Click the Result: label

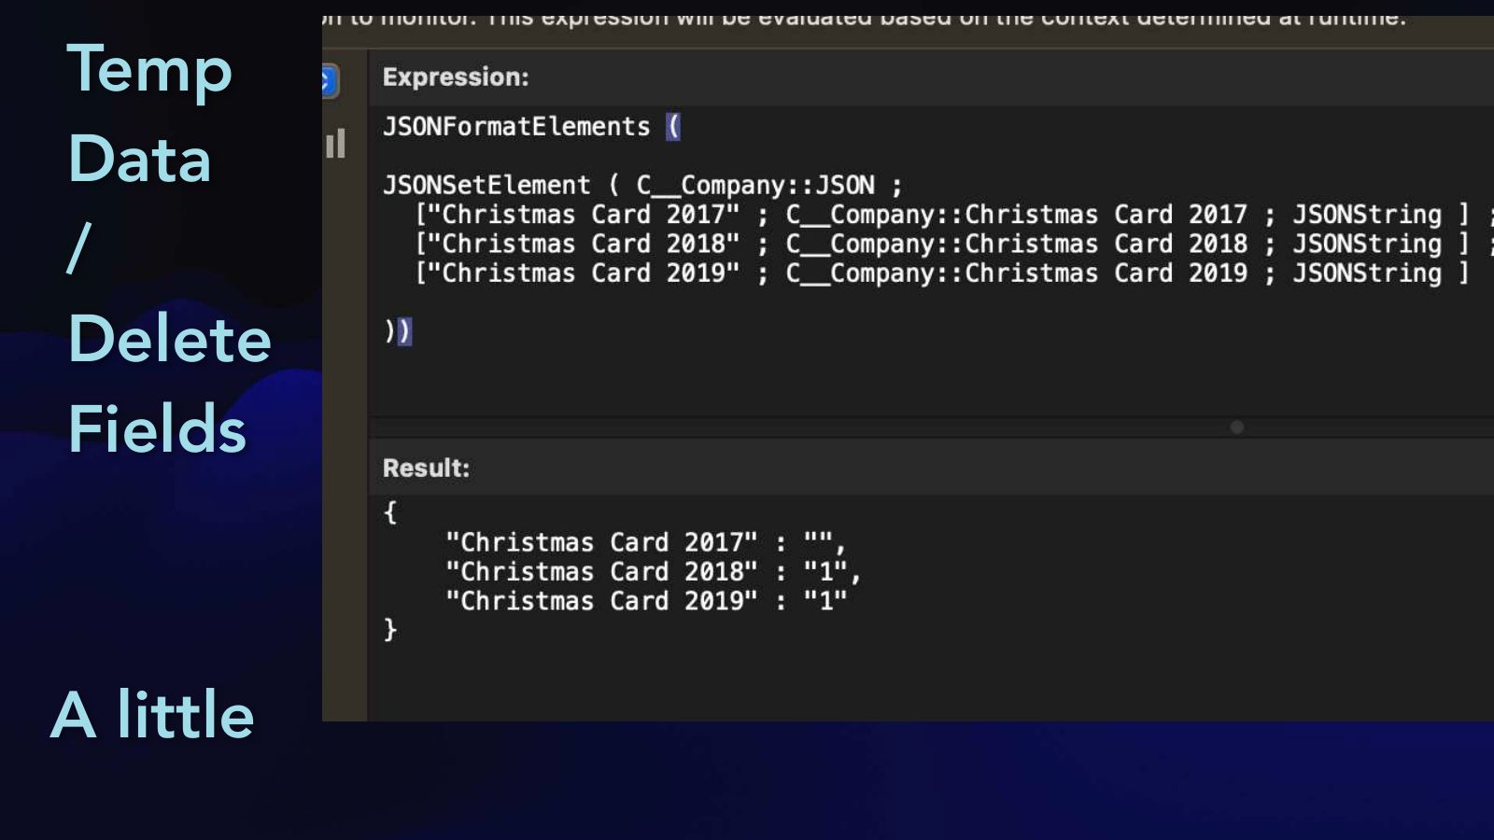[x=427, y=468]
